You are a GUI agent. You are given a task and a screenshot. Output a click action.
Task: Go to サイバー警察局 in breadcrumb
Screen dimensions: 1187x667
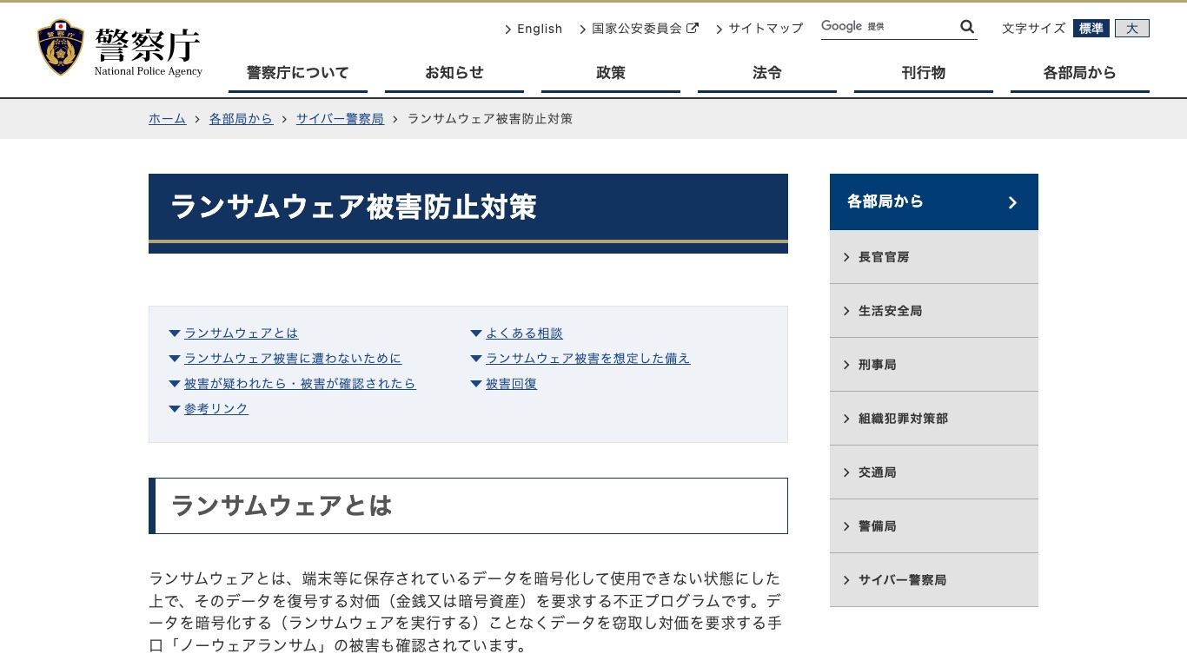click(340, 119)
